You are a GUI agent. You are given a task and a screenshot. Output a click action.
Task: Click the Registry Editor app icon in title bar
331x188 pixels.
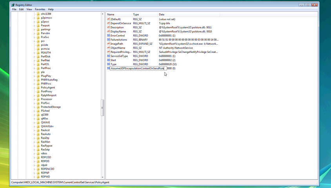[x=13, y=5]
